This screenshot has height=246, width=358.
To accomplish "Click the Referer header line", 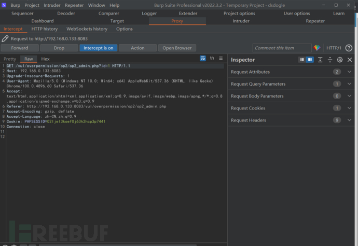I will pyautogui.click(x=86, y=106).
